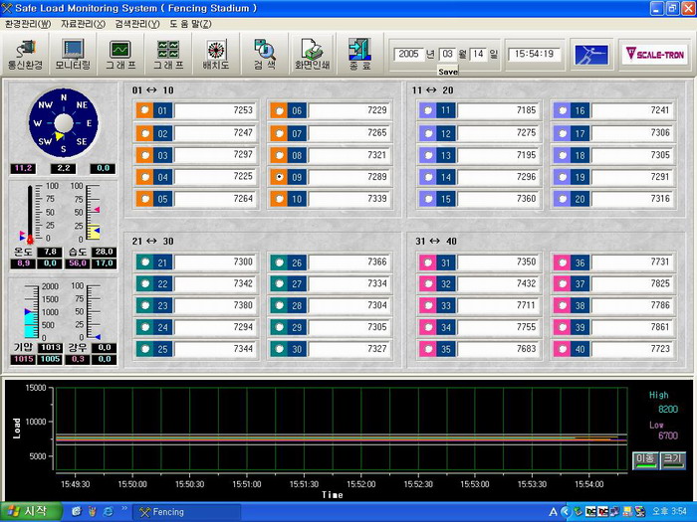Image resolution: width=697 pixels, height=522 pixels.
Task: Open the 통신환경 communication settings tool
Action: 24,53
